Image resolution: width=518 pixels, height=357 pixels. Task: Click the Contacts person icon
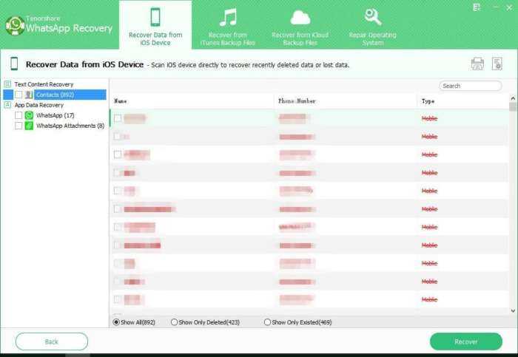29,95
